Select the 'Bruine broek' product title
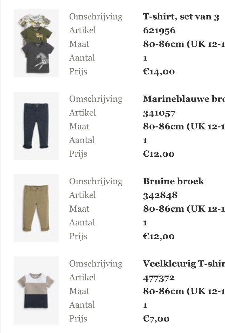Screen dimensions: 225x333 (x=173, y=181)
